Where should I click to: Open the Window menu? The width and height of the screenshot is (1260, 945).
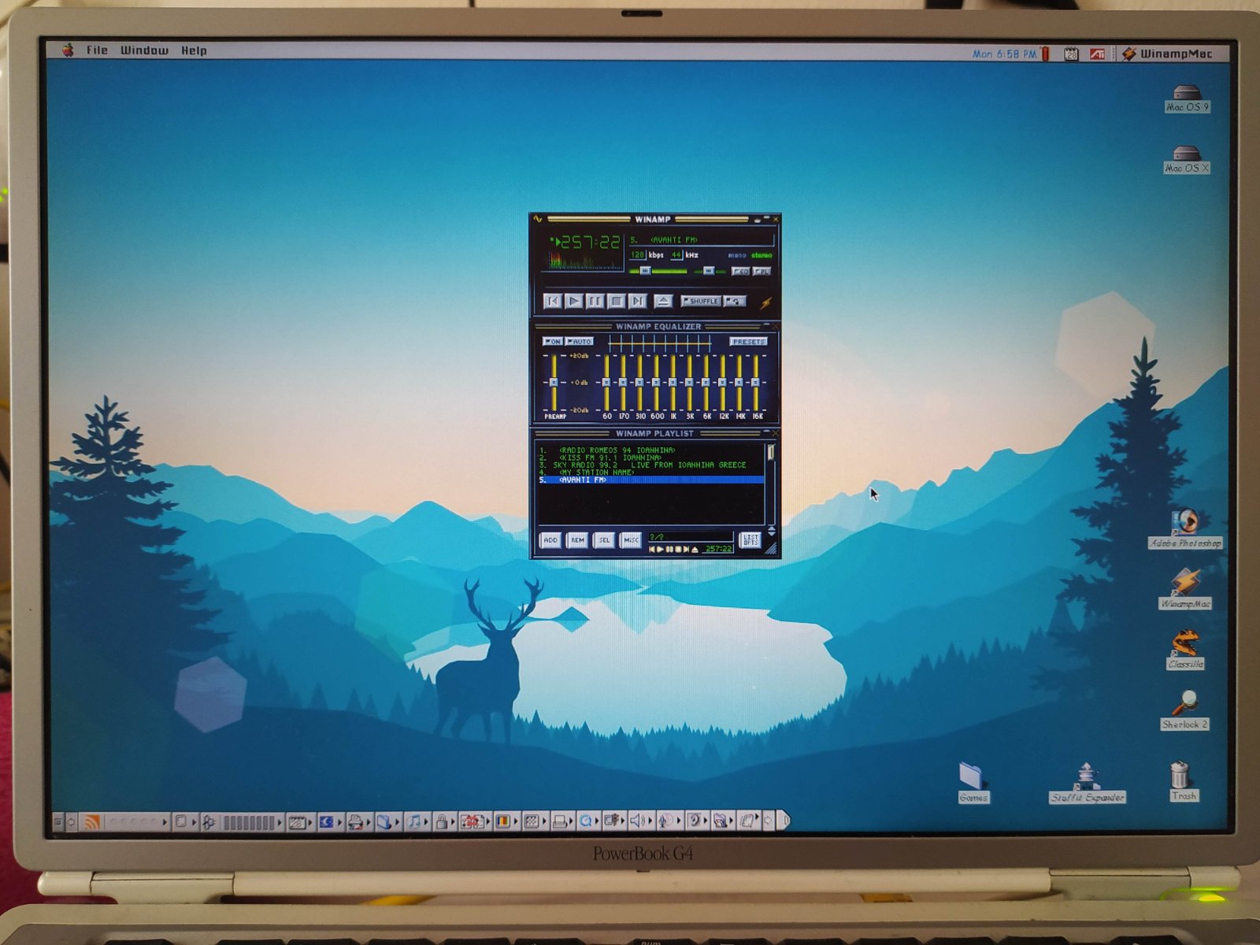(144, 50)
